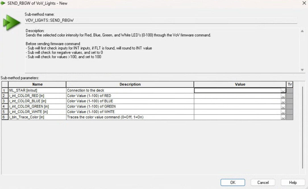Open the i_int_COLOR_WHITE value dropdown

click(283, 112)
